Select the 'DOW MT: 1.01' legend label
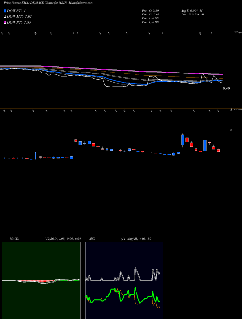Viewport: 242px width, 319px height. click(x=19, y=17)
